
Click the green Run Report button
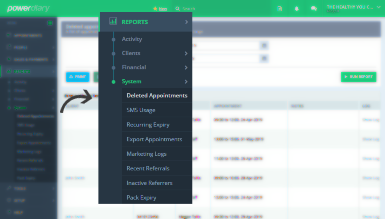(x=358, y=77)
